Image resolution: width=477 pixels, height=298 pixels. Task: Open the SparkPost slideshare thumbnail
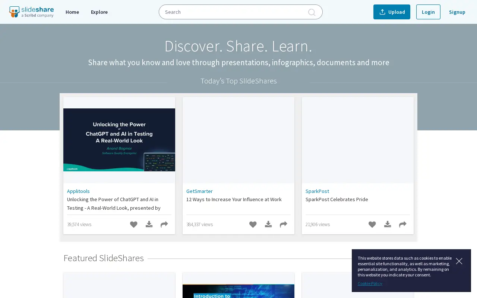click(358, 140)
